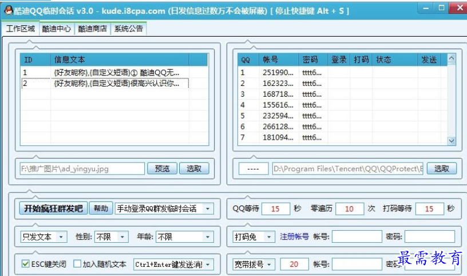This screenshot has height=276, width=467.
Task: Close the 酷迪QQ临时会话 window
Action: pyautogui.click(x=459, y=8)
